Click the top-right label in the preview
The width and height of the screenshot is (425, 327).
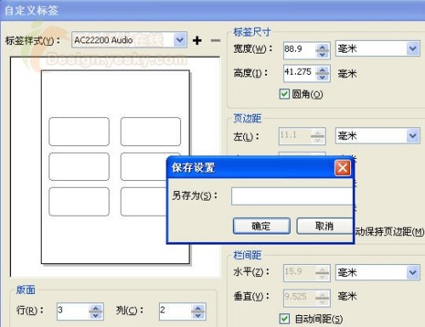150,132
